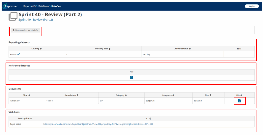The height and width of the screenshot is (135, 263).
Task: Navigate to Dataflows breadcrumb
Action: point(43,6)
